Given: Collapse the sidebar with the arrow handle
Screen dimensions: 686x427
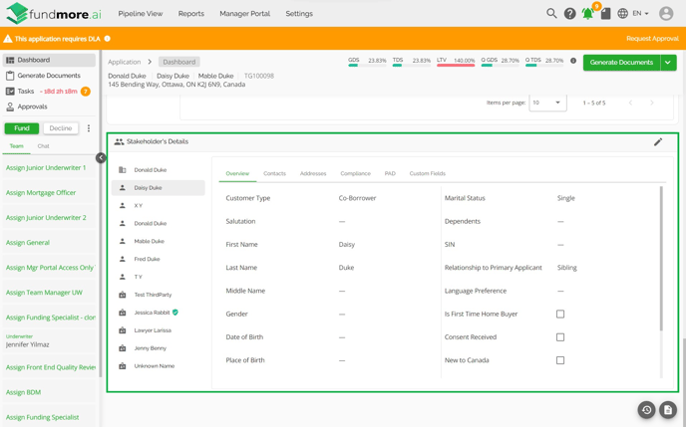Looking at the screenshot, I should pyautogui.click(x=101, y=157).
